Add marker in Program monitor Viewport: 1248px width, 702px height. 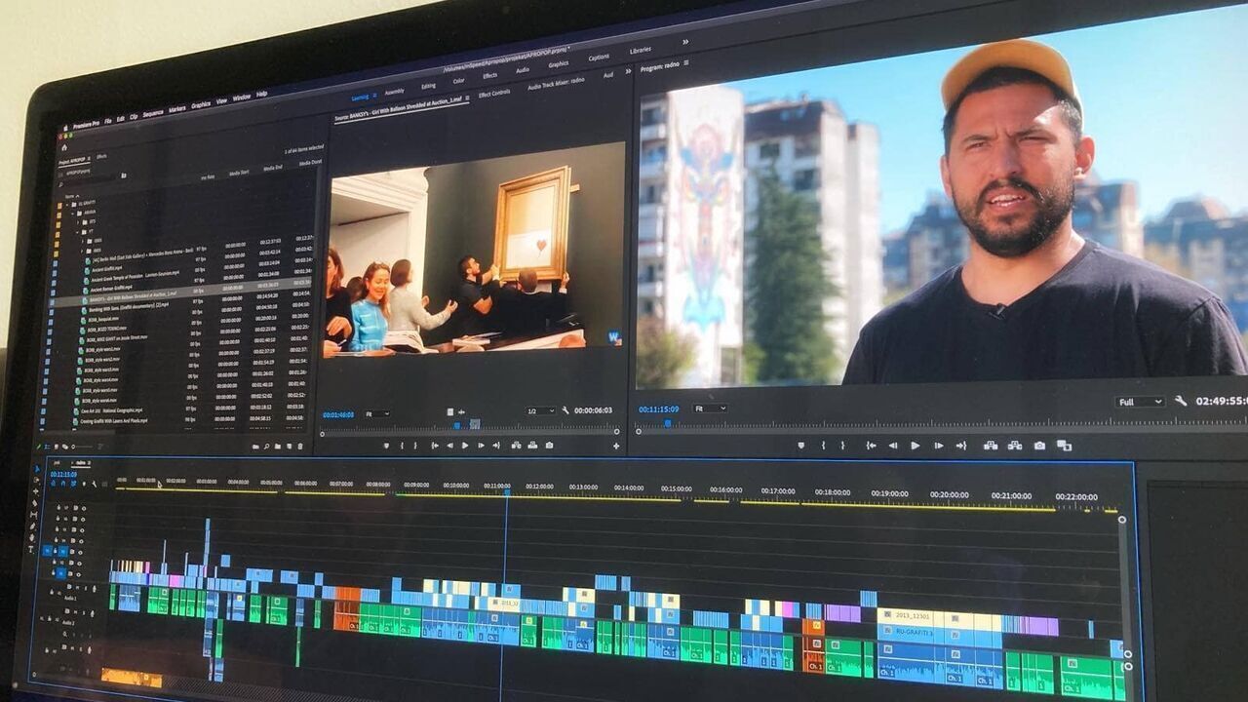801,446
